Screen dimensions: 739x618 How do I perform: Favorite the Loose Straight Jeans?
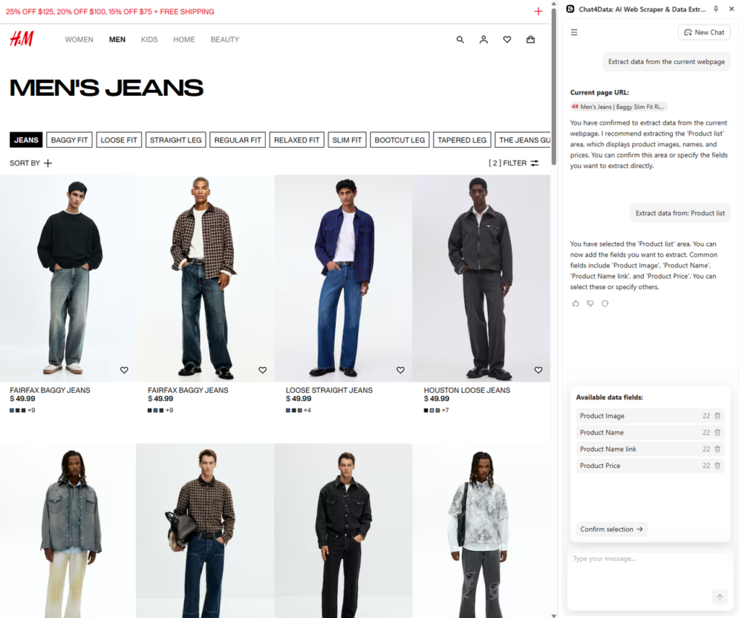401,370
